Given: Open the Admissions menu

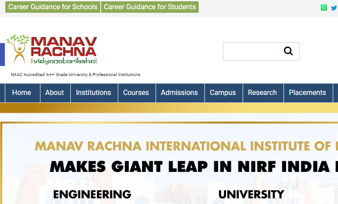Looking at the screenshot, I should click(x=180, y=93).
